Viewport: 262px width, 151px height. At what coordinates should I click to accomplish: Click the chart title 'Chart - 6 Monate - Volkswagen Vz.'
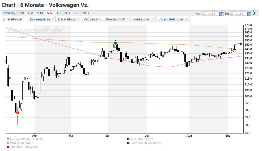point(45,5)
